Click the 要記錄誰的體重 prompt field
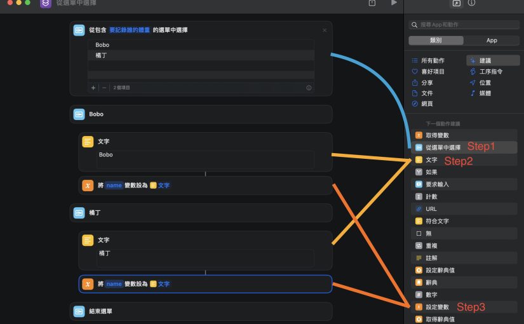Image resolution: width=524 pixels, height=324 pixels. point(130,30)
